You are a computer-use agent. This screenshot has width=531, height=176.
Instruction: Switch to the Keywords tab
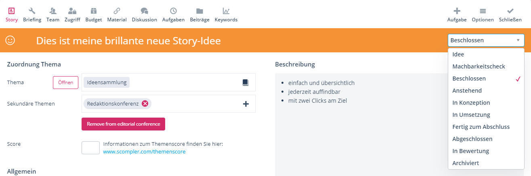pyautogui.click(x=226, y=14)
